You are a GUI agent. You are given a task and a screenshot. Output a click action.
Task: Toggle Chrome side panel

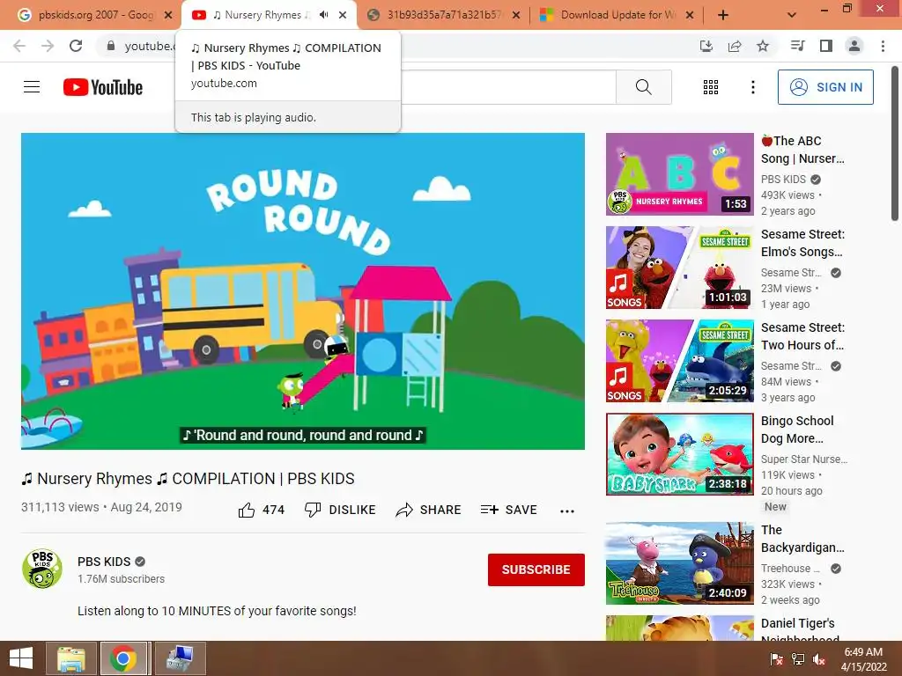(x=826, y=46)
